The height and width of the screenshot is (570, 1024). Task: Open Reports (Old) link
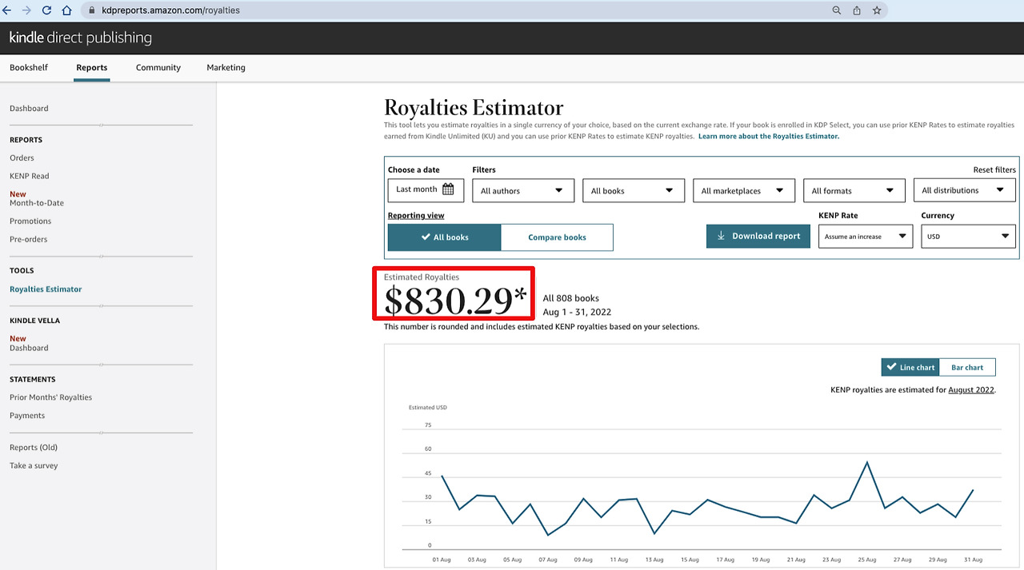34,448
